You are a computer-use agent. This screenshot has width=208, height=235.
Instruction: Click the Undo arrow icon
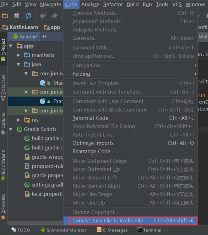click(43, 16)
